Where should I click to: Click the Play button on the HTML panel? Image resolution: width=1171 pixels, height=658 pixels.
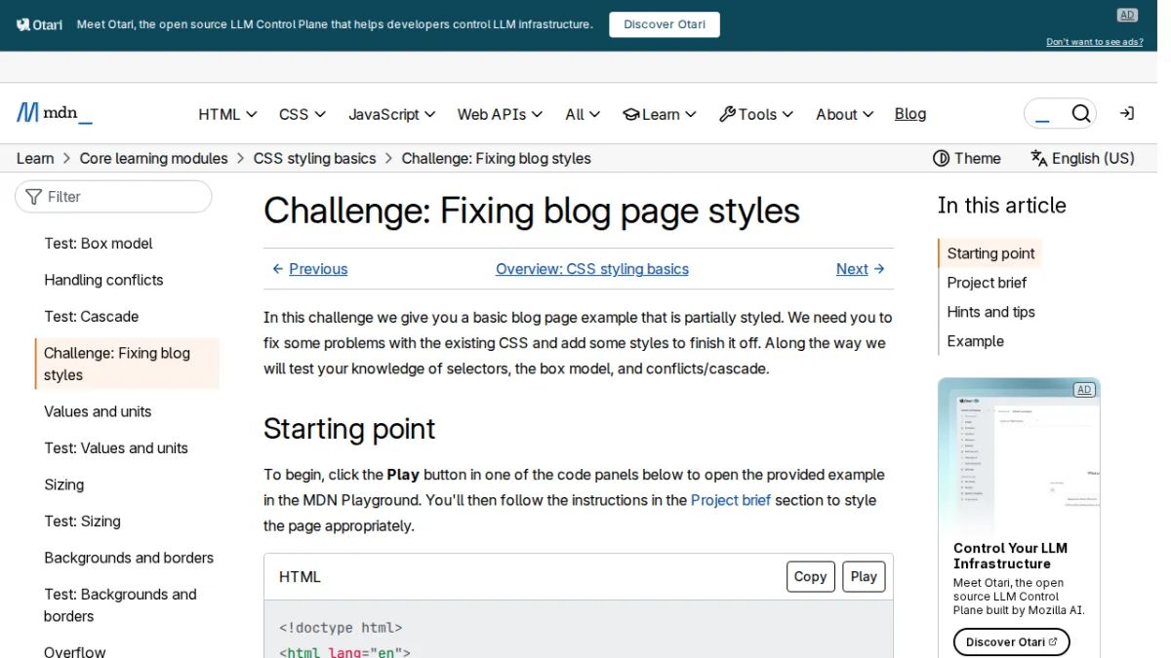coord(864,577)
